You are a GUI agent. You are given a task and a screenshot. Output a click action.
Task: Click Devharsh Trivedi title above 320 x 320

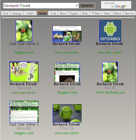(110, 44)
